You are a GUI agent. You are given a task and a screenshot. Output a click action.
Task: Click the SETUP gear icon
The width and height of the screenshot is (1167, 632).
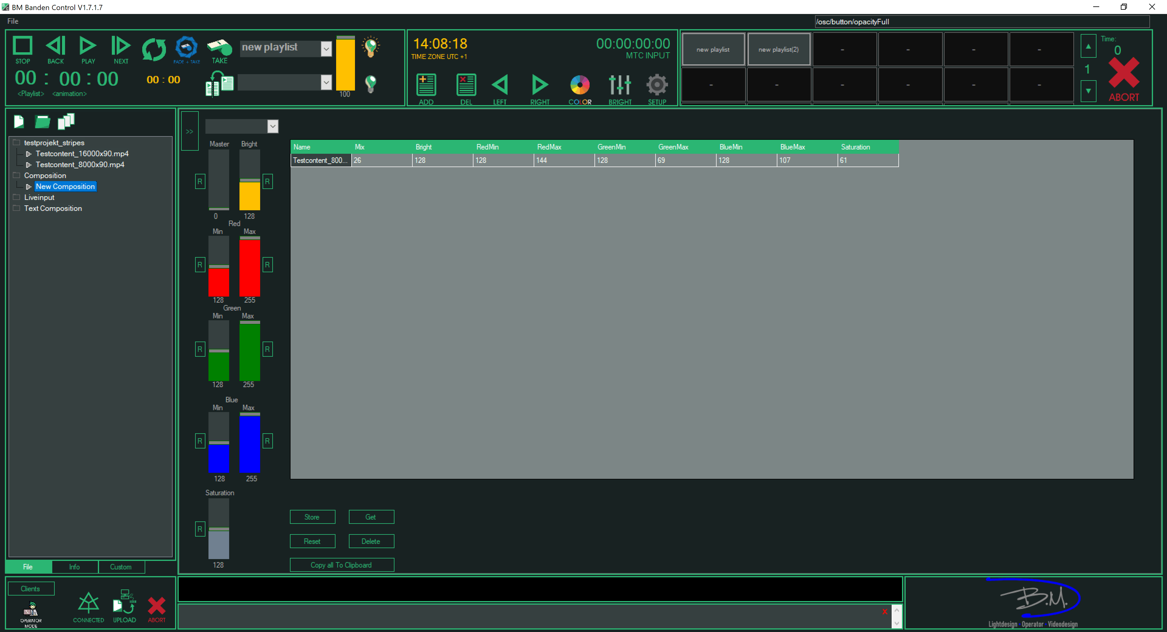(656, 85)
